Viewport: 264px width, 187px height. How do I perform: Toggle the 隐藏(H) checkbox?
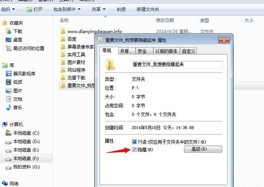(x=134, y=149)
